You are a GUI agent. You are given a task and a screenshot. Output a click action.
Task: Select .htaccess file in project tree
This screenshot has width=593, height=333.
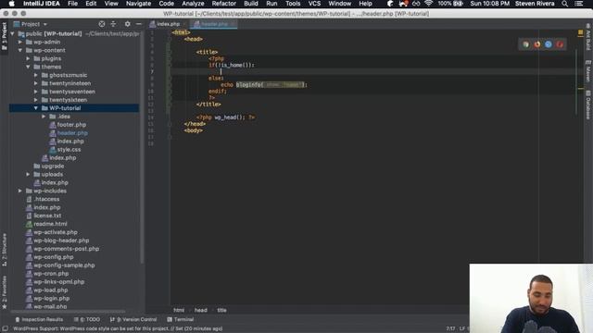coord(46,199)
